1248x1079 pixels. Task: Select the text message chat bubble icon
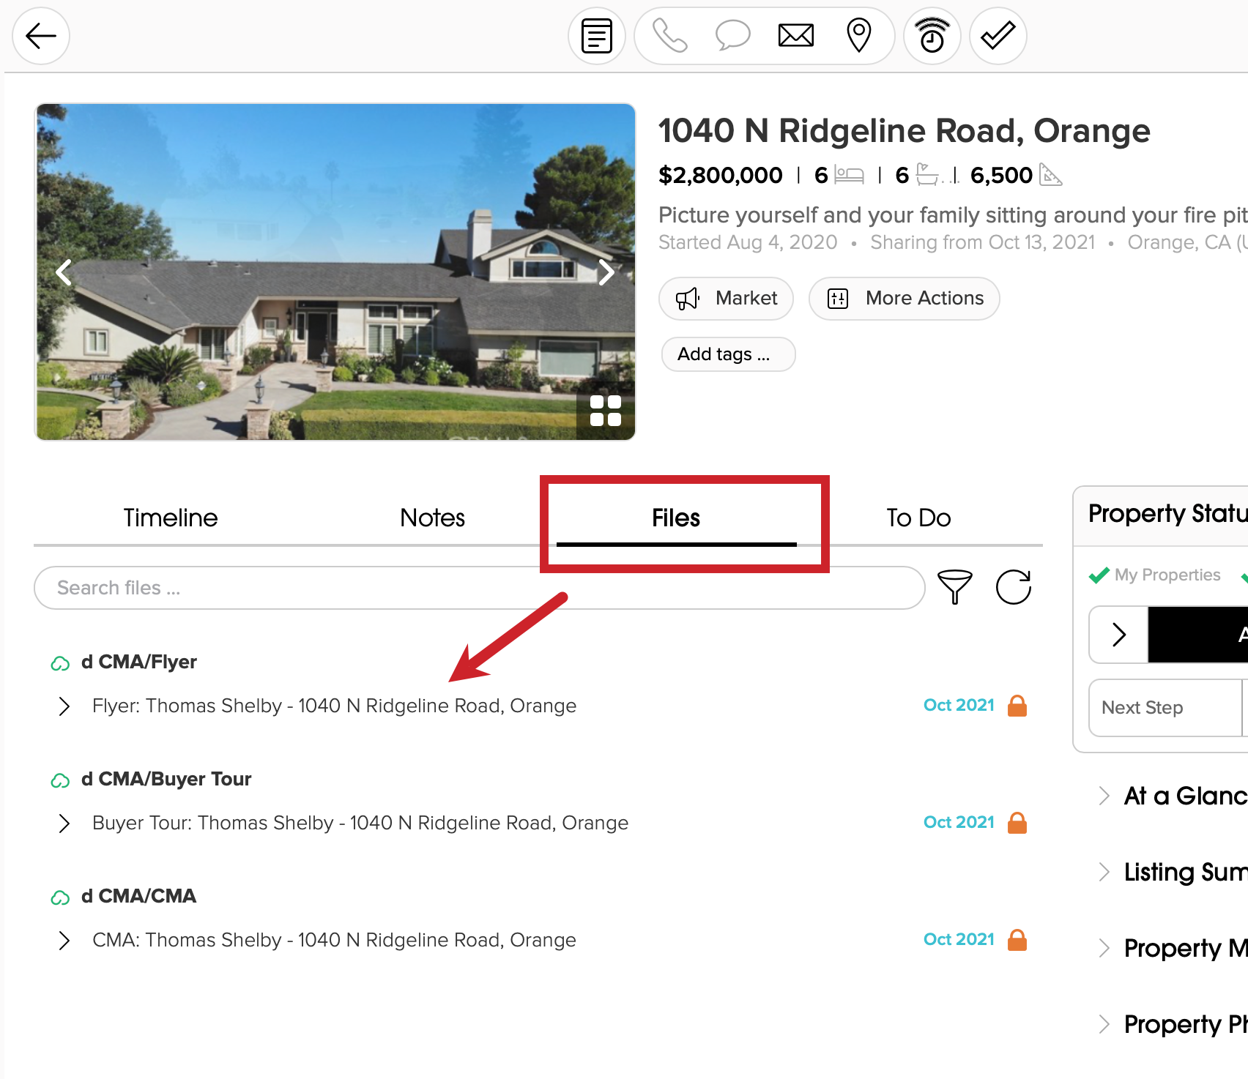click(x=732, y=35)
